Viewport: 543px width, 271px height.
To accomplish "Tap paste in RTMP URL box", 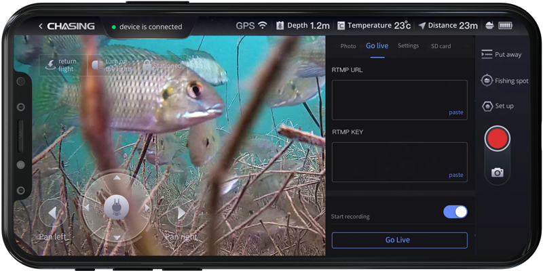I will pos(455,112).
